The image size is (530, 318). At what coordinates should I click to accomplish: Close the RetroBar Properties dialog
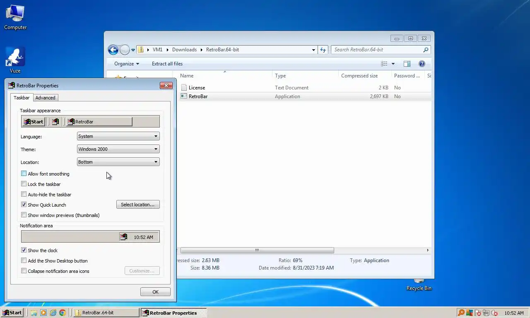pyautogui.click(x=166, y=86)
